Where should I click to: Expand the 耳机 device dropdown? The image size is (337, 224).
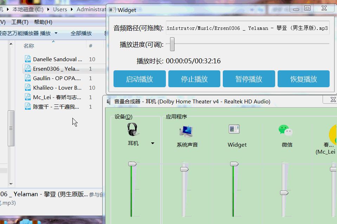(x=153, y=143)
